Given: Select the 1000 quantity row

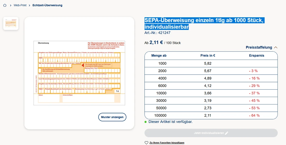Looking at the screenshot, I should click(x=211, y=63).
